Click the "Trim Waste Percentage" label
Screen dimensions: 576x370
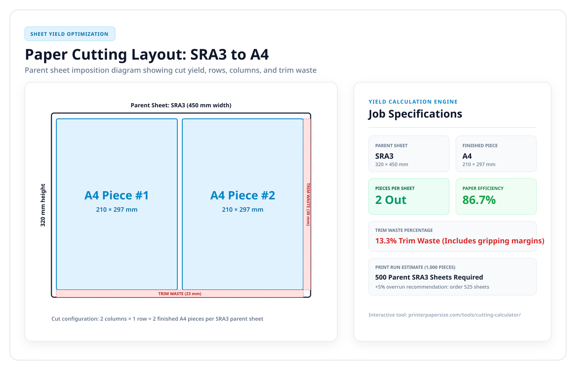(404, 230)
